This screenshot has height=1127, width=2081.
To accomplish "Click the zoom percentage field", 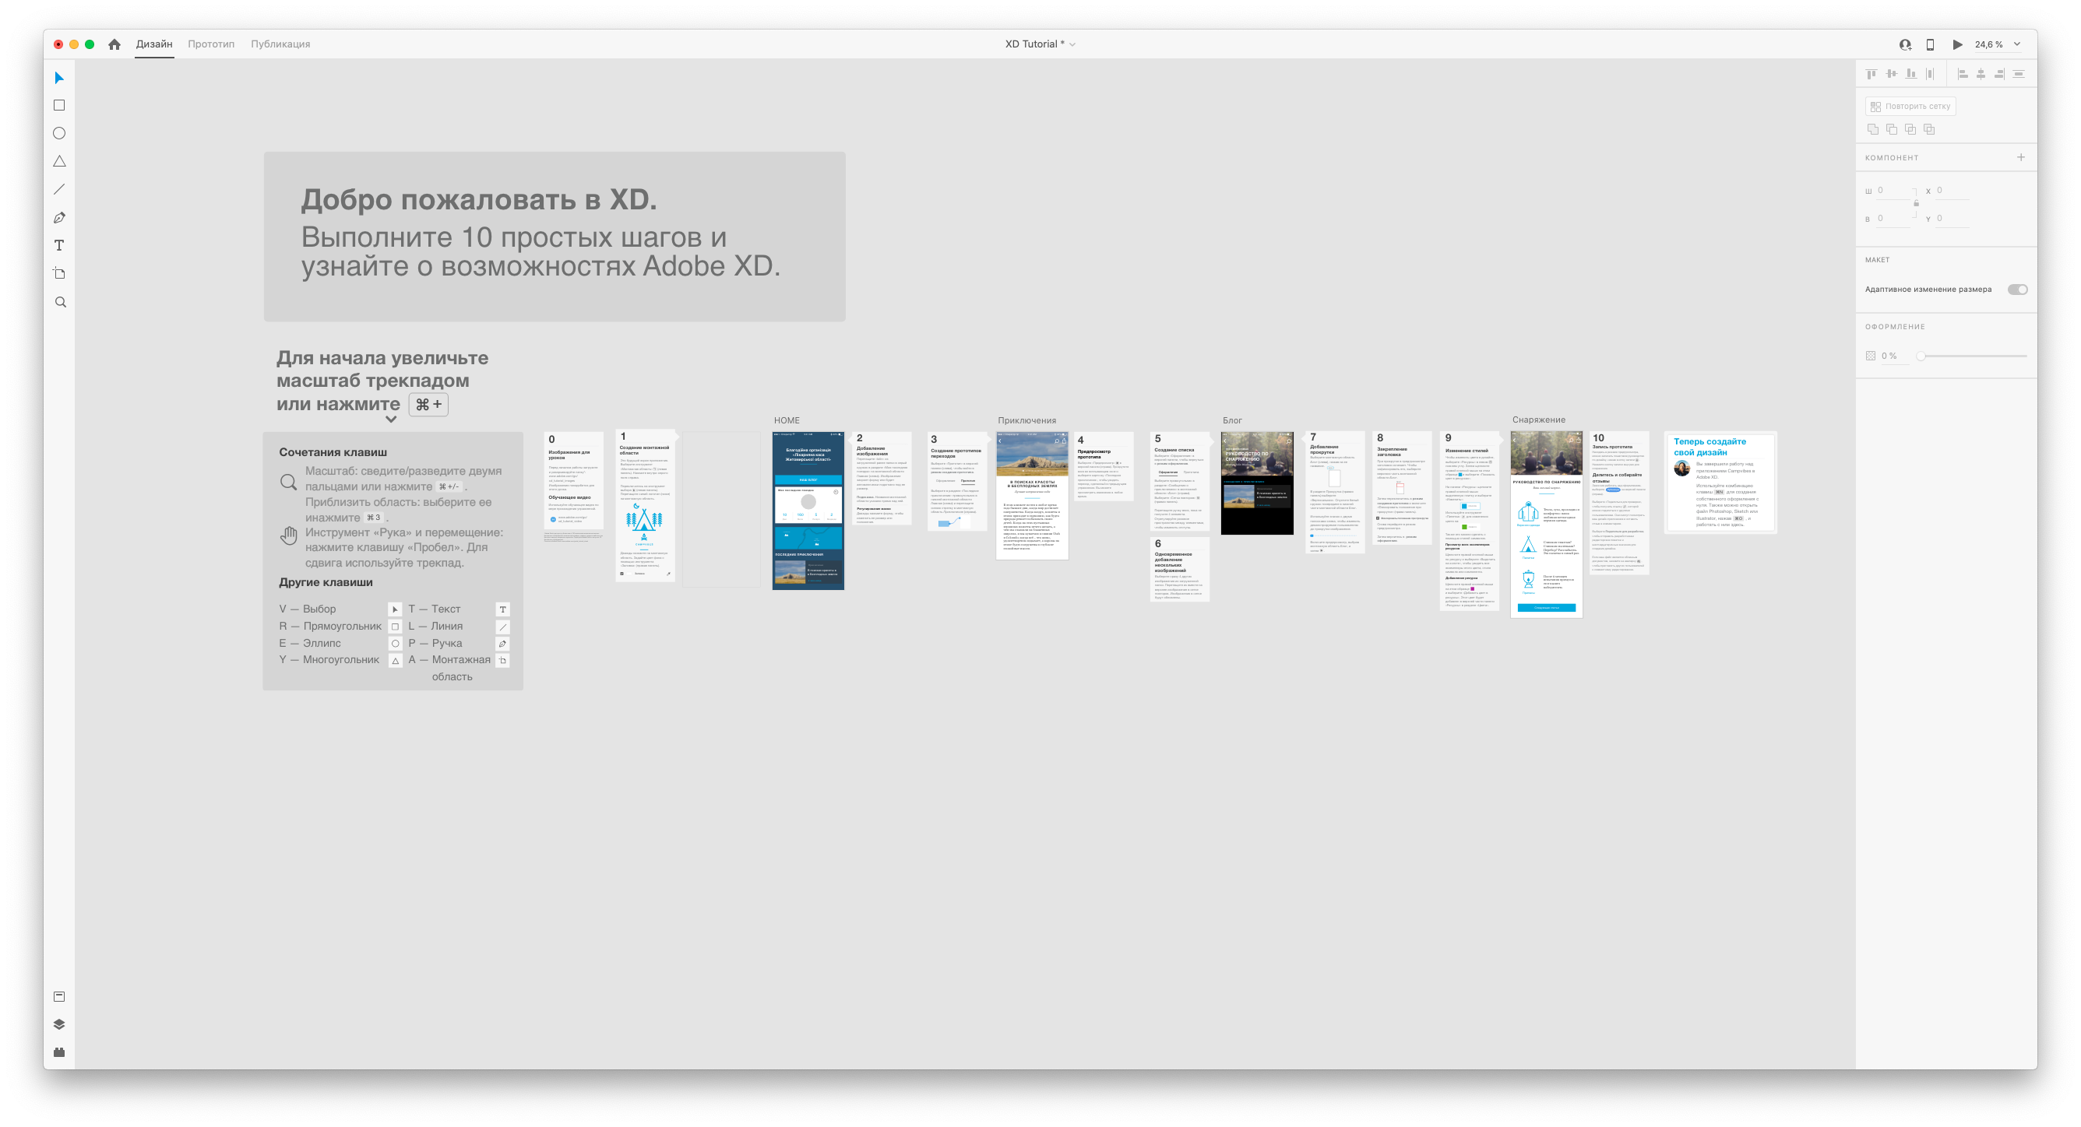I will 1988,44.
